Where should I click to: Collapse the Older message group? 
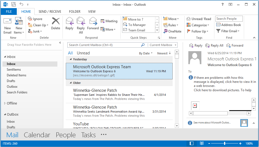71,83
